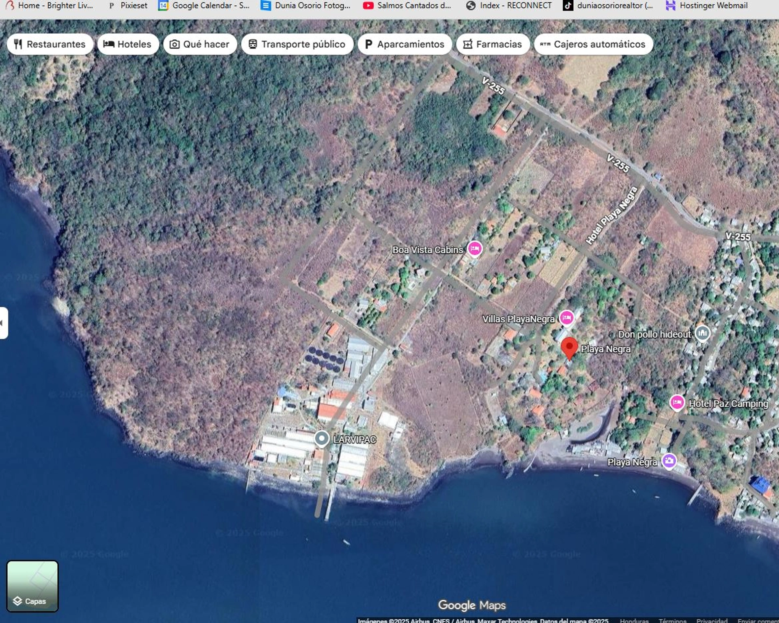
Task: Open the Términos link in footer
Action: [672, 621]
